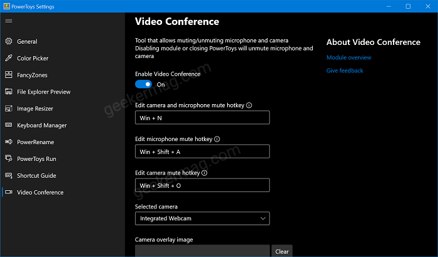Click the About Video Conference heading

click(374, 42)
